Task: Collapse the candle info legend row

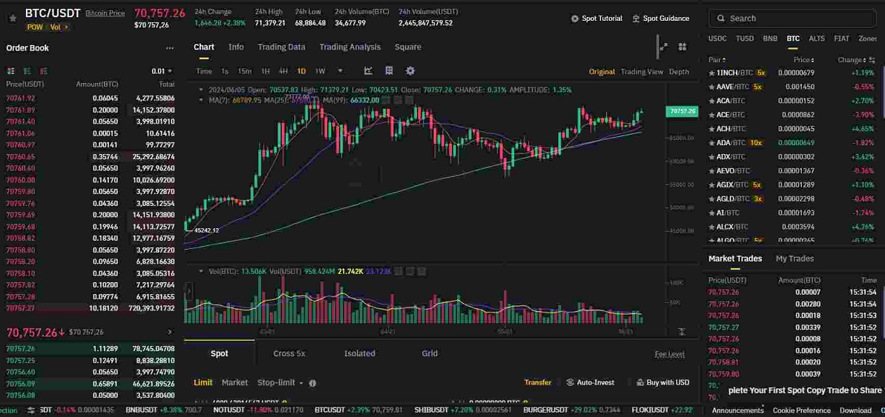Action: 202,90
